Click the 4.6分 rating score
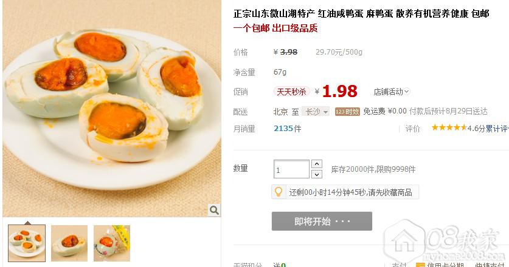Image resolution: width=509 pixels, height=267 pixels. pyautogui.click(x=476, y=129)
